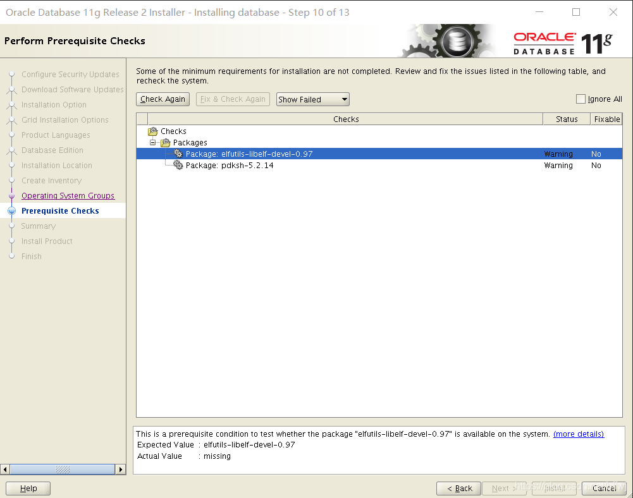Viewport: 633px width, 498px height.
Task: Click the Check Again button
Action: 163,99
